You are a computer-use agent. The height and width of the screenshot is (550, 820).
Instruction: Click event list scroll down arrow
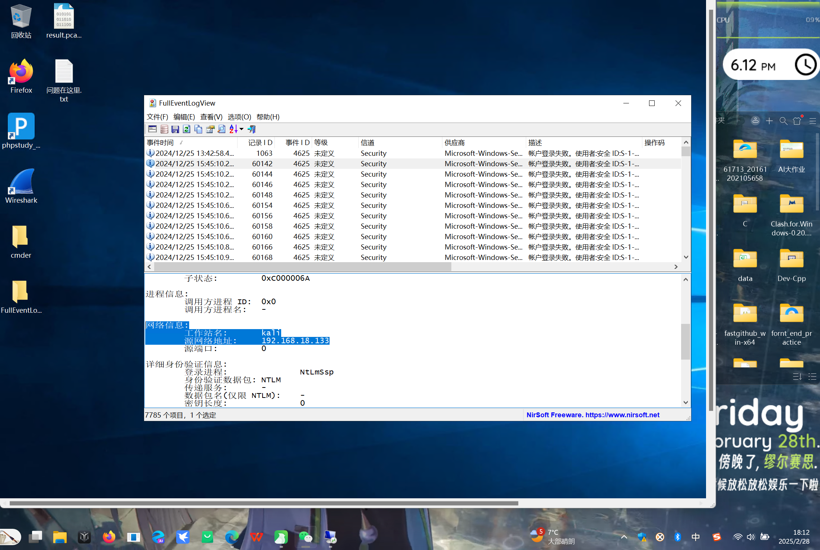coord(686,257)
